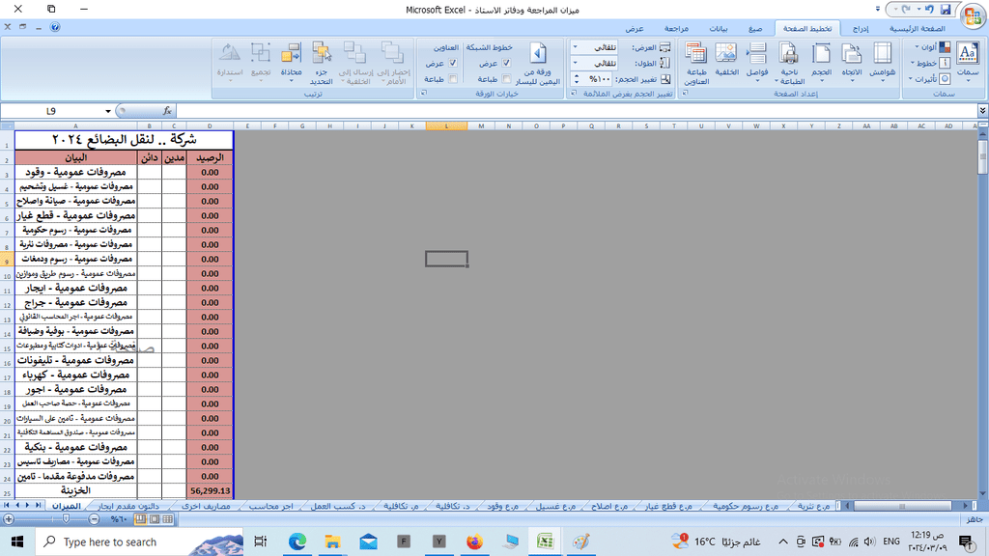Image resolution: width=989 pixels, height=556 pixels.
Task: Click zoom out minus button on status bar
Action: pyautogui.click(x=94, y=519)
